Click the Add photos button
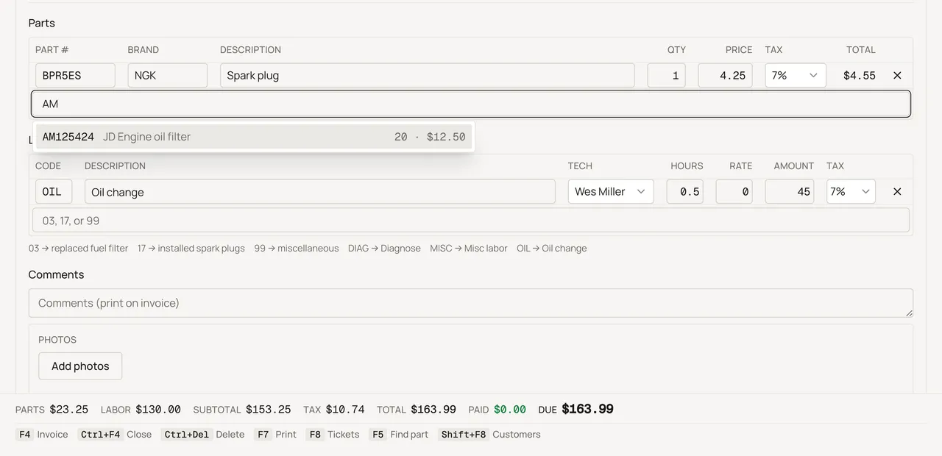Image resolution: width=942 pixels, height=456 pixels. [x=80, y=366]
